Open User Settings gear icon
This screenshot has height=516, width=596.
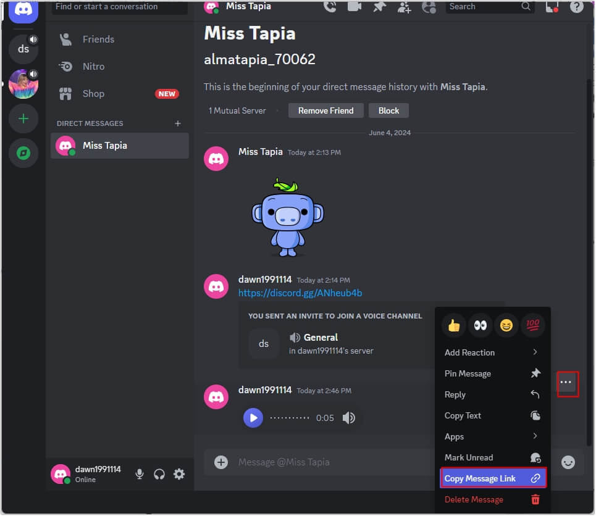[179, 474]
